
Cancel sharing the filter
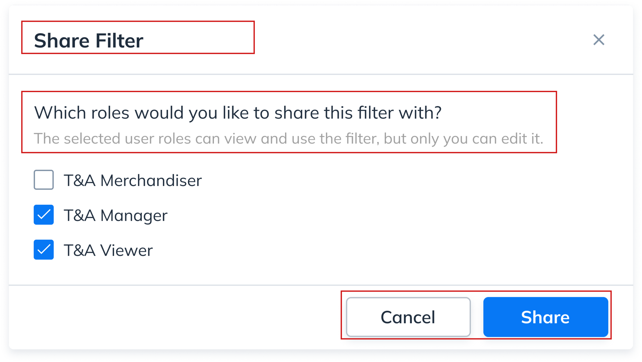point(408,317)
